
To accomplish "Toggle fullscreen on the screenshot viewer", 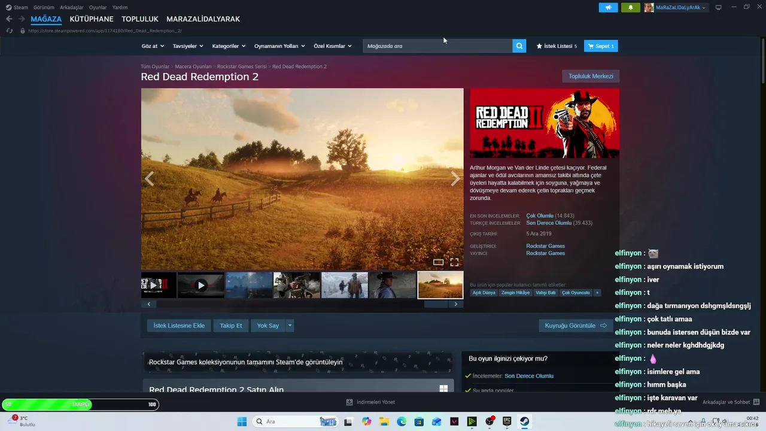I will click(x=454, y=262).
